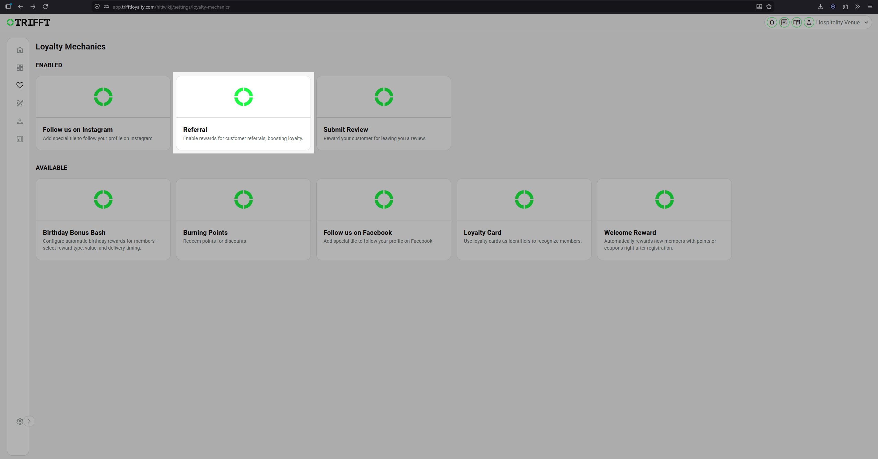Click the site security shield icon
Viewport: 878px width, 459px height.
point(97,7)
